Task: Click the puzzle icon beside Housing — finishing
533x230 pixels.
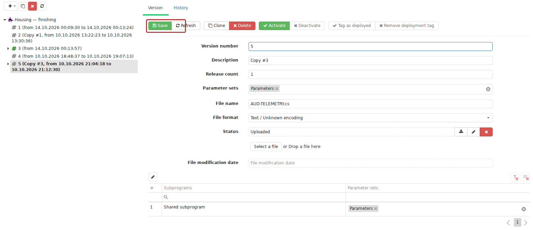Action: [x=11, y=20]
